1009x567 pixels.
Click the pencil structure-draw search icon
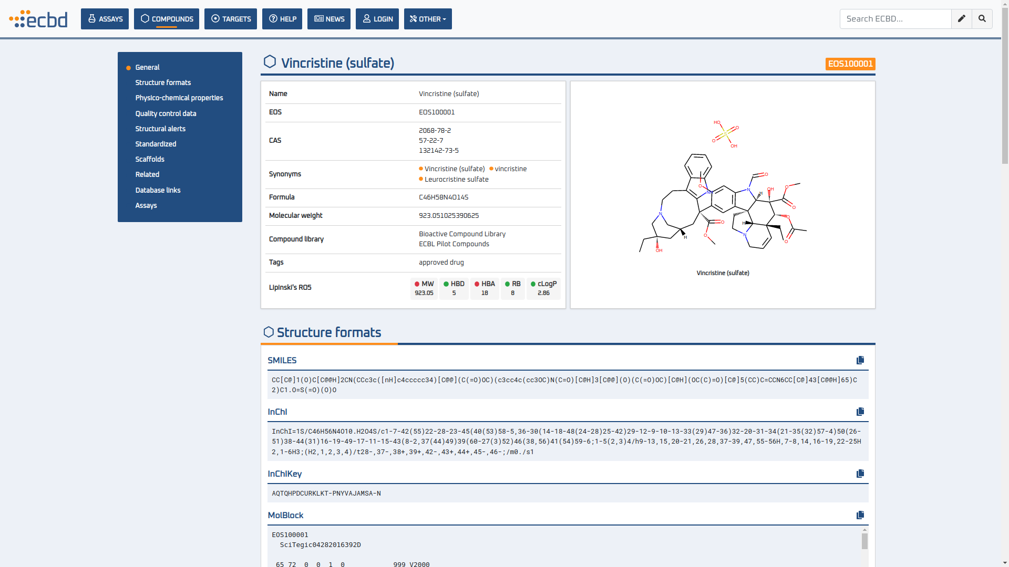961,19
